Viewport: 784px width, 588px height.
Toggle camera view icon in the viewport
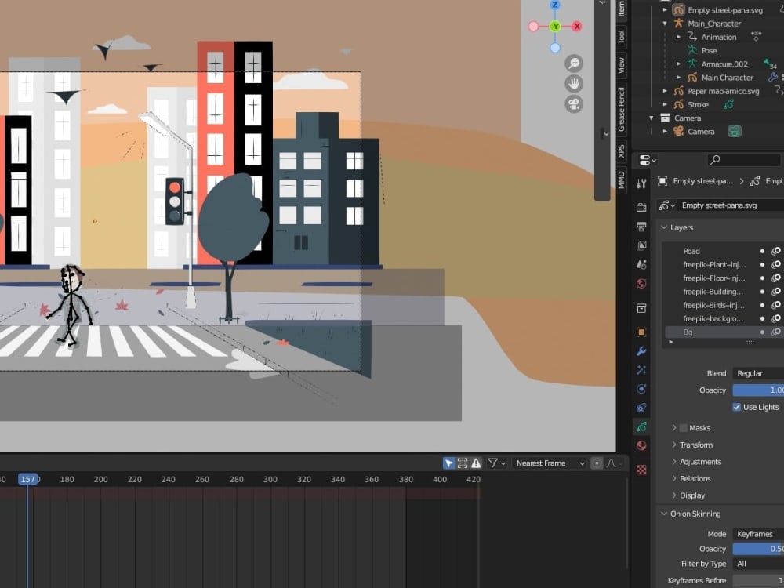coord(574,104)
